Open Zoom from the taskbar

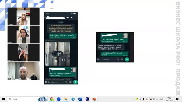(x=59, y=99)
